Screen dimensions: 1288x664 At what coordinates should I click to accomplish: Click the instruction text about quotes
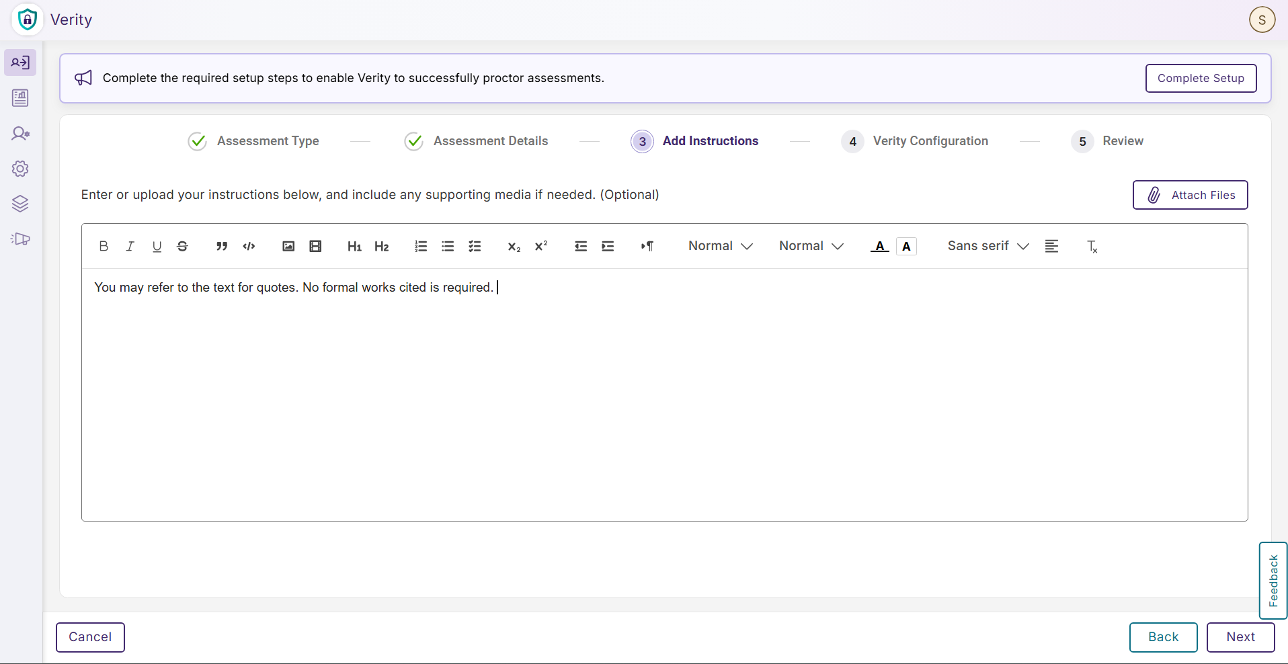point(294,288)
